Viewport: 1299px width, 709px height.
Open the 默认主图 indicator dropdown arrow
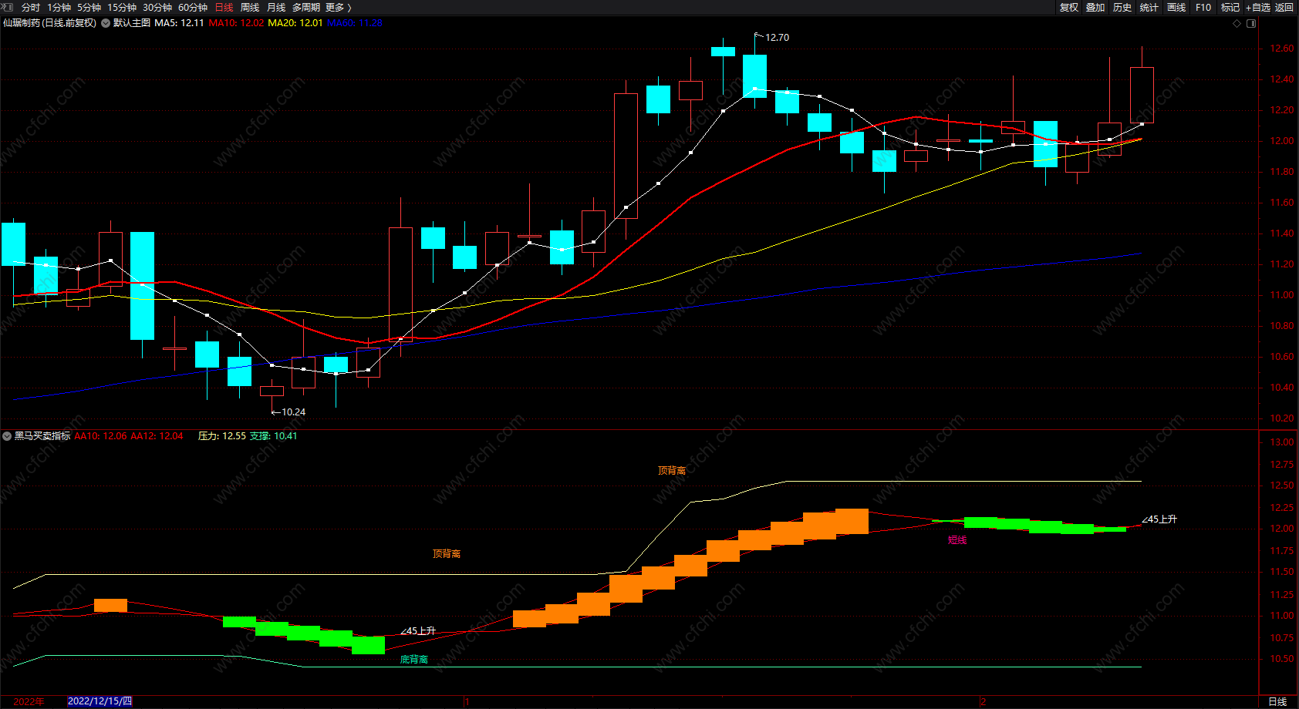[x=106, y=23]
